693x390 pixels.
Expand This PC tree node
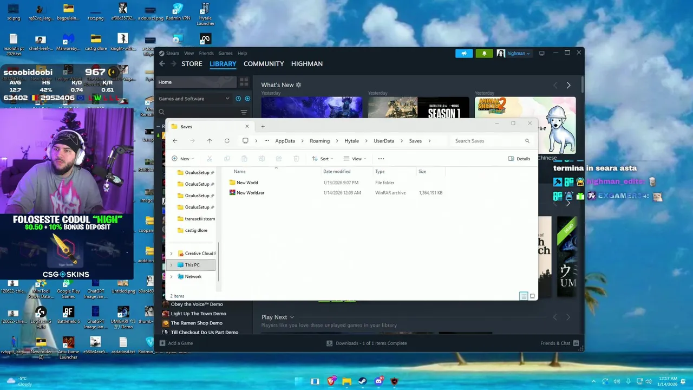pos(172,265)
